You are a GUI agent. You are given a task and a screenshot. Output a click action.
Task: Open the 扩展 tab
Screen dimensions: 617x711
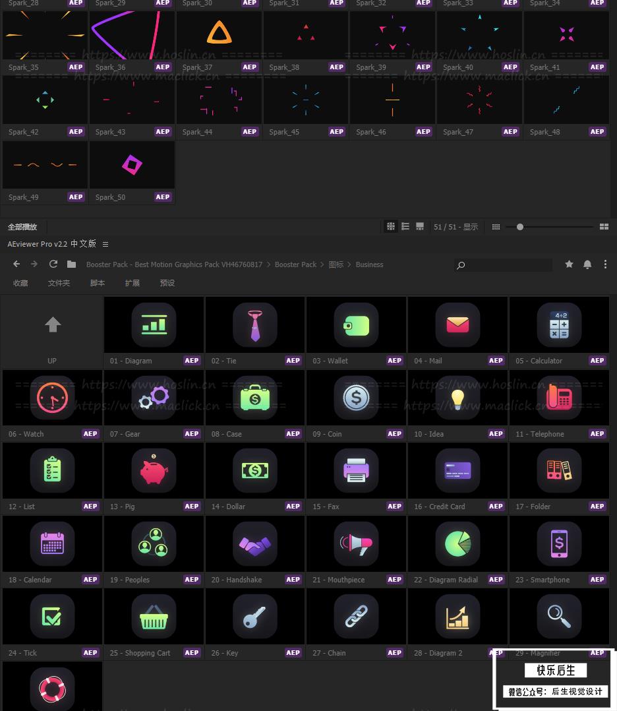tap(132, 283)
